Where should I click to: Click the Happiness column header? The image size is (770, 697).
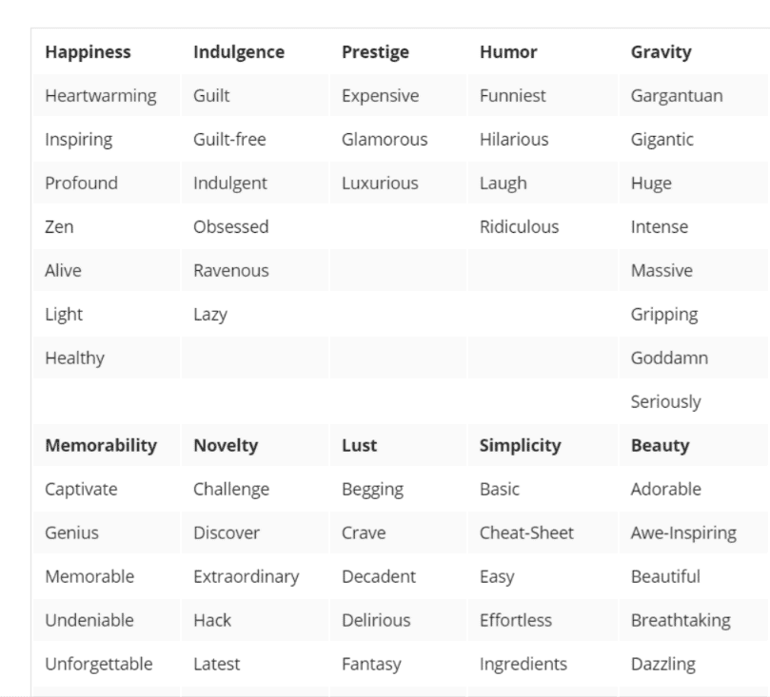(x=88, y=52)
